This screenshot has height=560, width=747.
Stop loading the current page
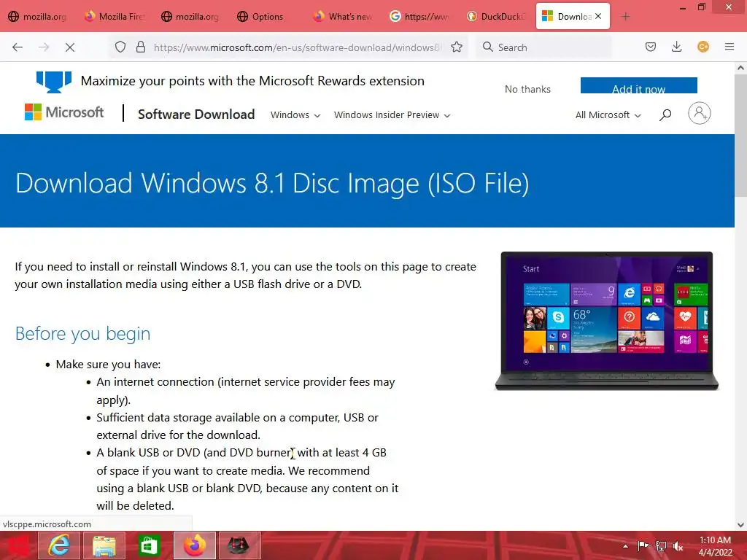point(70,47)
